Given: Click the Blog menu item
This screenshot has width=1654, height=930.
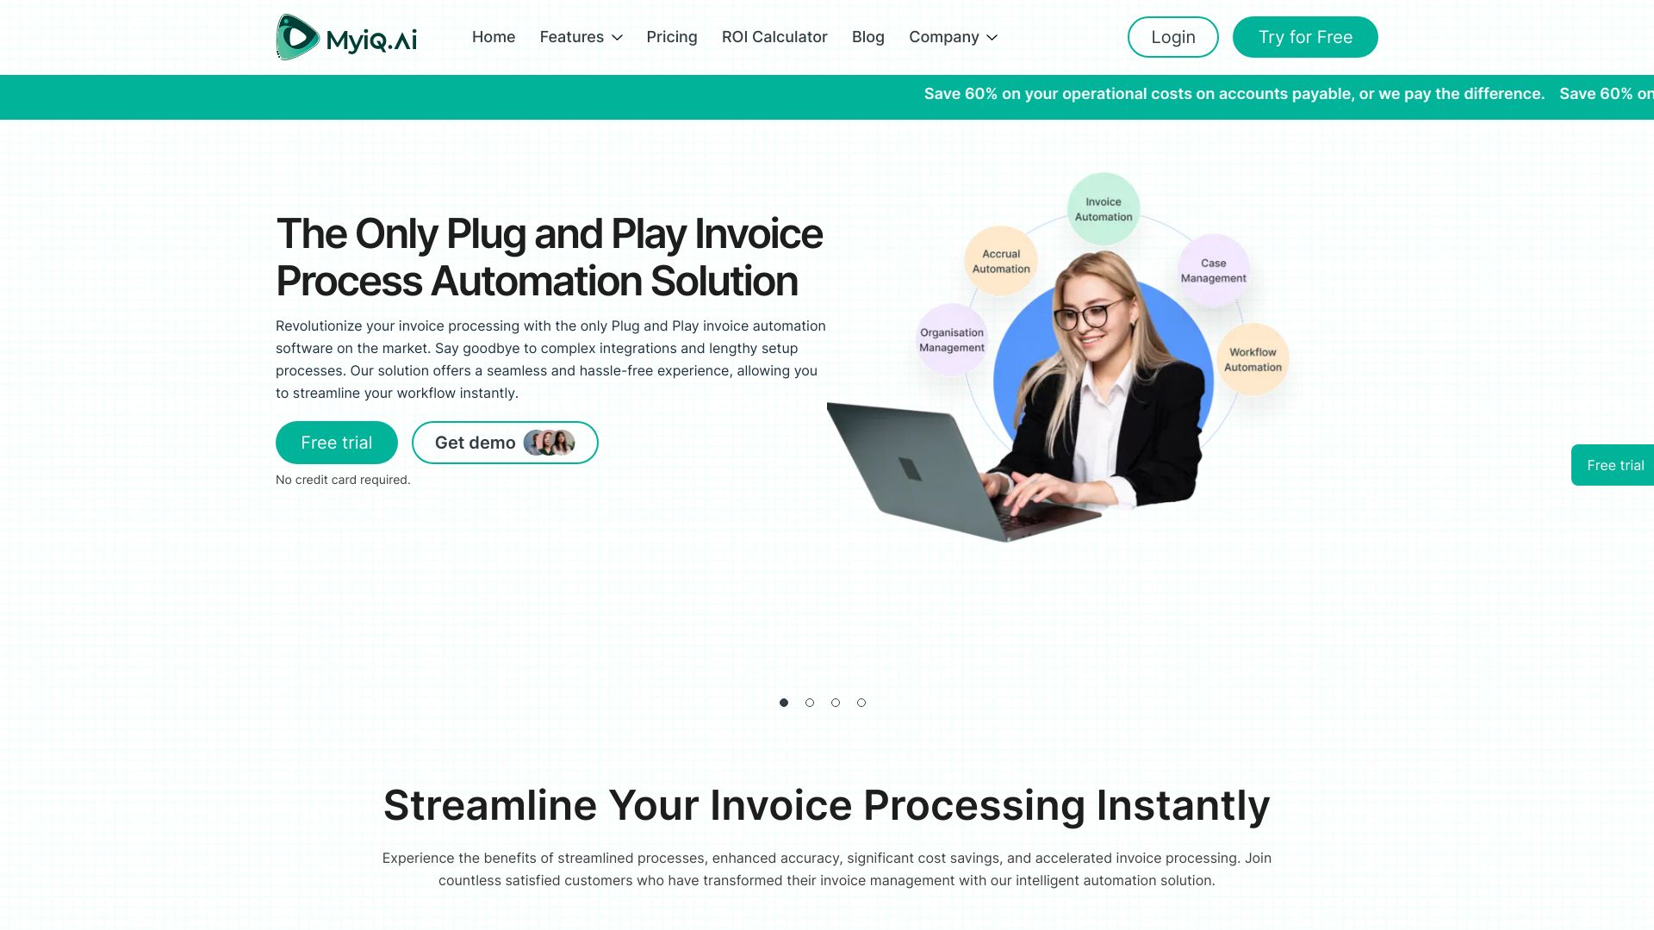Looking at the screenshot, I should pyautogui.click(x=867, y=36).
